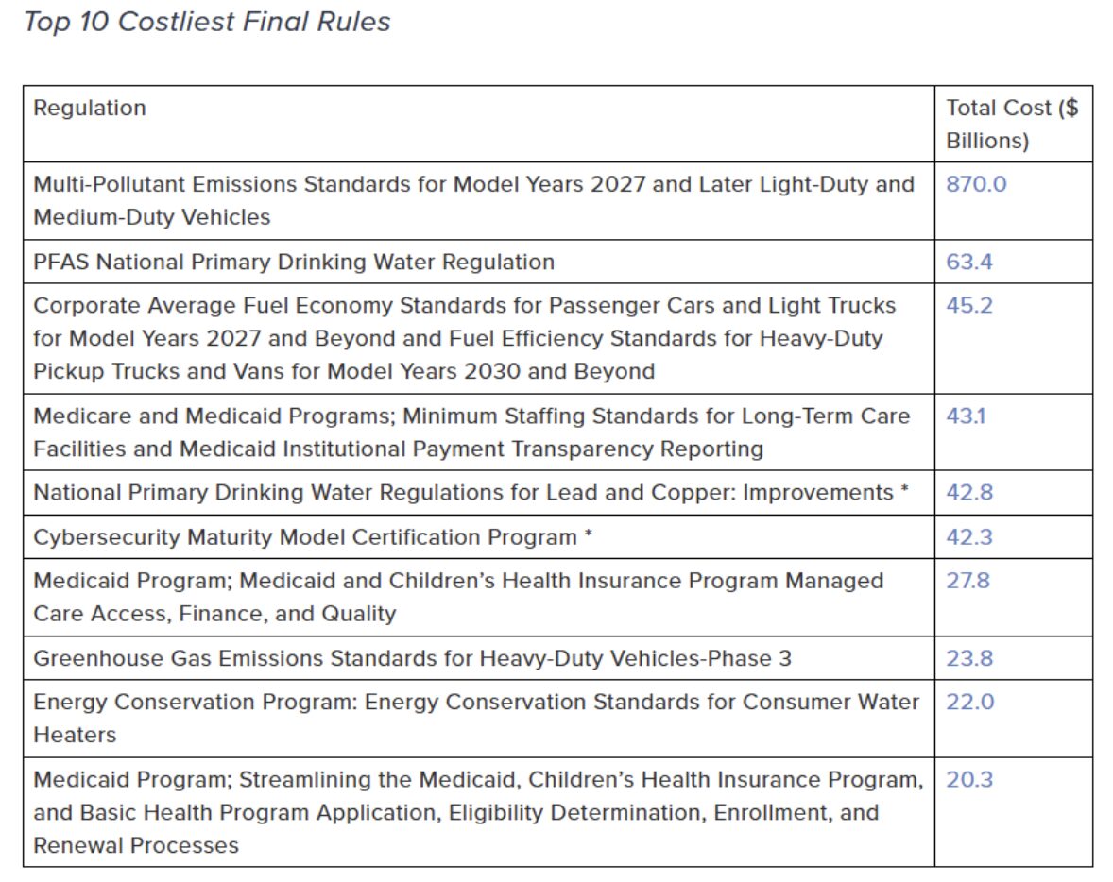Viewport: 1113px width, 882px height.
Task: Click the Greenhouse Gas Emissions Standards row
Action: [558, 658]
